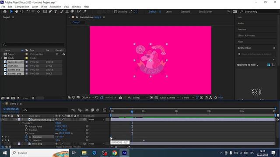Click Toggle Switches / Modes button
Screen dimensions: 280x157
click(68, 147)
